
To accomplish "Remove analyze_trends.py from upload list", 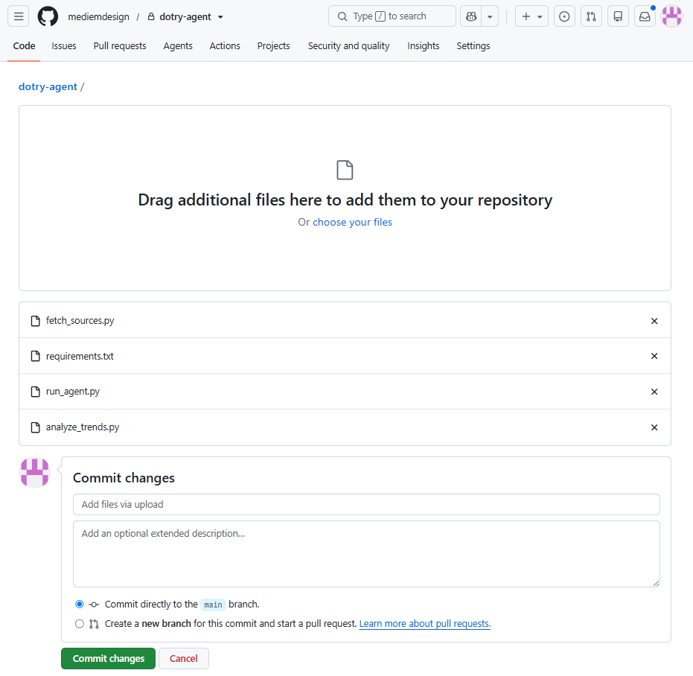I will tap(654, 427).
